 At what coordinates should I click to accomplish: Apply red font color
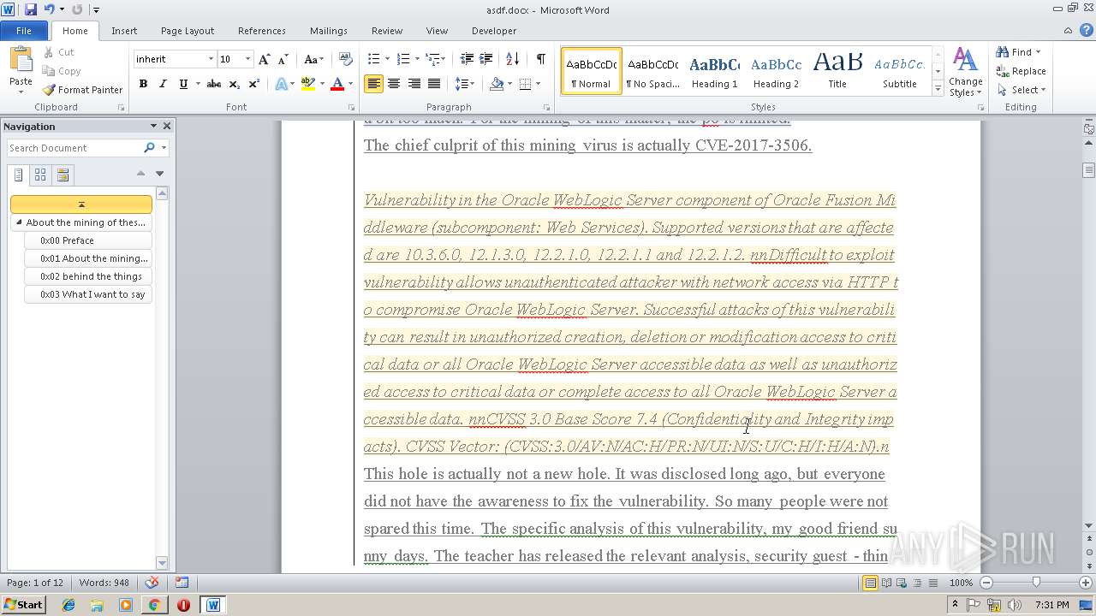(337, 84)
